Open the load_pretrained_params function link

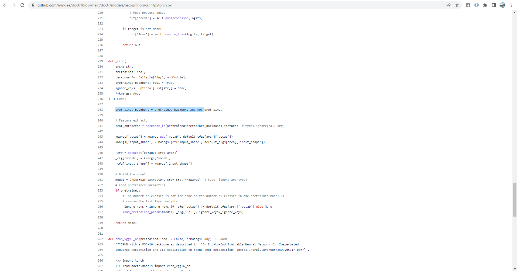142,212
